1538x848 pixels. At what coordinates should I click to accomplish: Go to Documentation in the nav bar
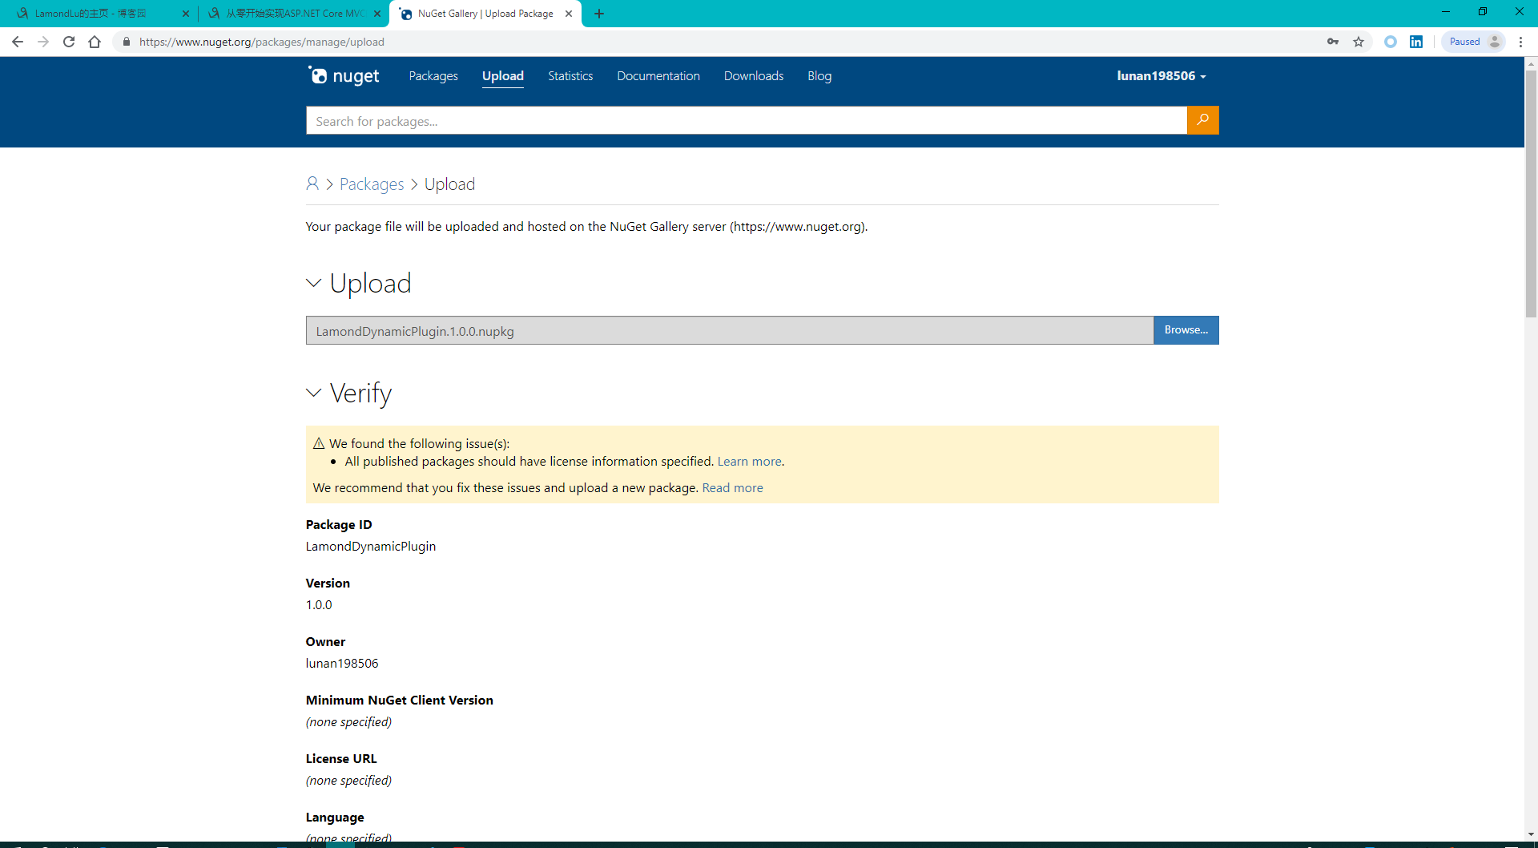pyautogui.click(x=658, y=76)
